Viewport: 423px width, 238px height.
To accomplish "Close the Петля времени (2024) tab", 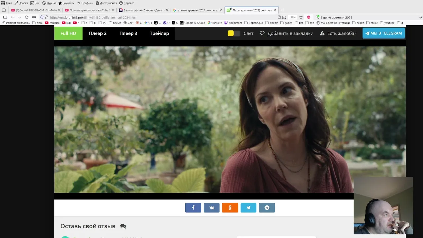I will 275,10.
